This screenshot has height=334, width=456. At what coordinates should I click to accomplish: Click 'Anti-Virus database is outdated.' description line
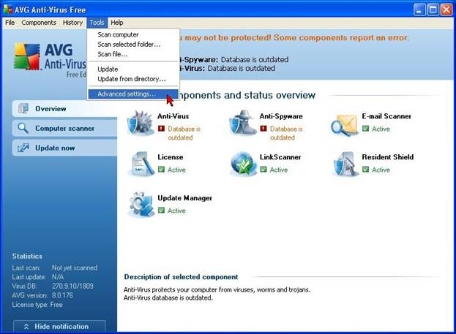point(168,297)
